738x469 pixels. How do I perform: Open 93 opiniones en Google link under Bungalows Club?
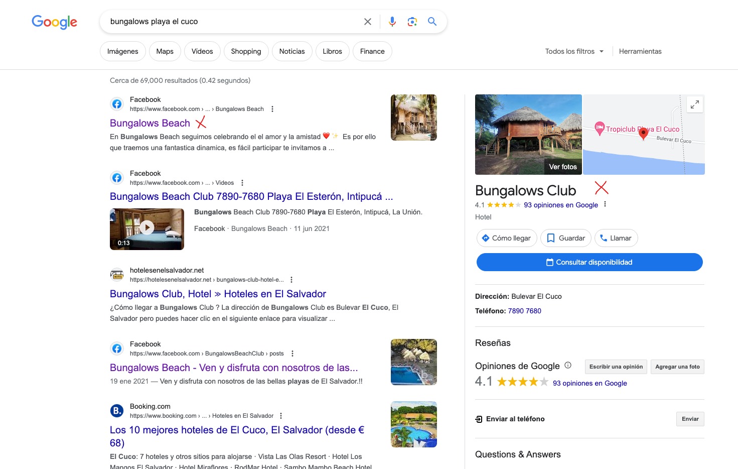tap(561, 205)
